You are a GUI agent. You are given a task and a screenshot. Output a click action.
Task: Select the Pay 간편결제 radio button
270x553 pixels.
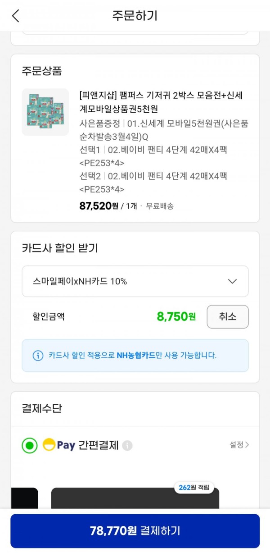(30, 446)
